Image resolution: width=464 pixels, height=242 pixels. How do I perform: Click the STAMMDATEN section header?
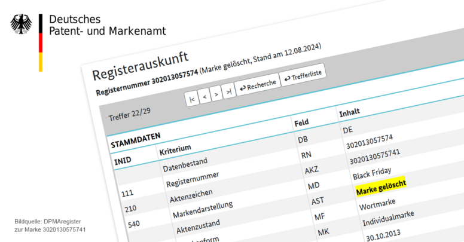click(x=136, y=140)
